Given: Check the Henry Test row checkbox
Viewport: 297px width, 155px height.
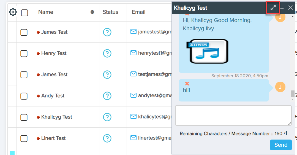Looking at the screenshot, I should pyautogui.click(x=24, y=53).
